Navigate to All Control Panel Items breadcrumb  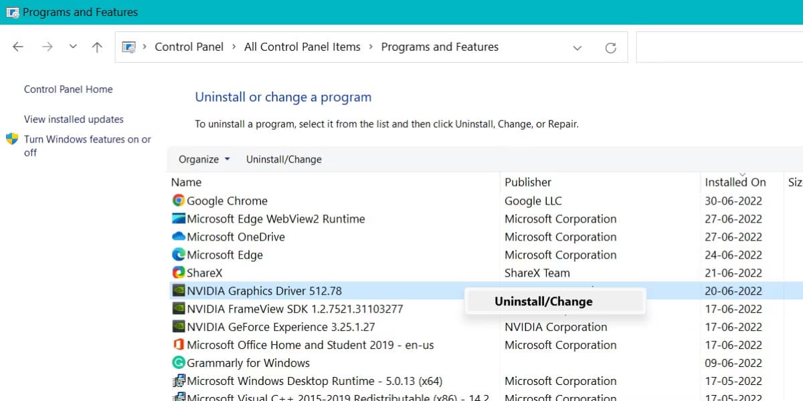pos(302,47)
